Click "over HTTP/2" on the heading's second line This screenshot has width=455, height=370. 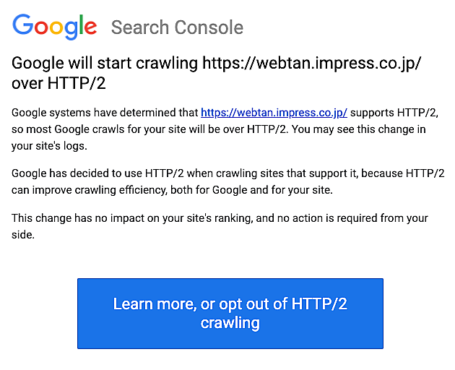point(57,82)
